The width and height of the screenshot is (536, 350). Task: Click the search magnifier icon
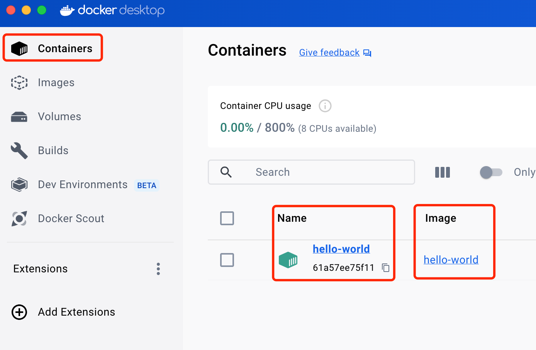click(226, 172)
